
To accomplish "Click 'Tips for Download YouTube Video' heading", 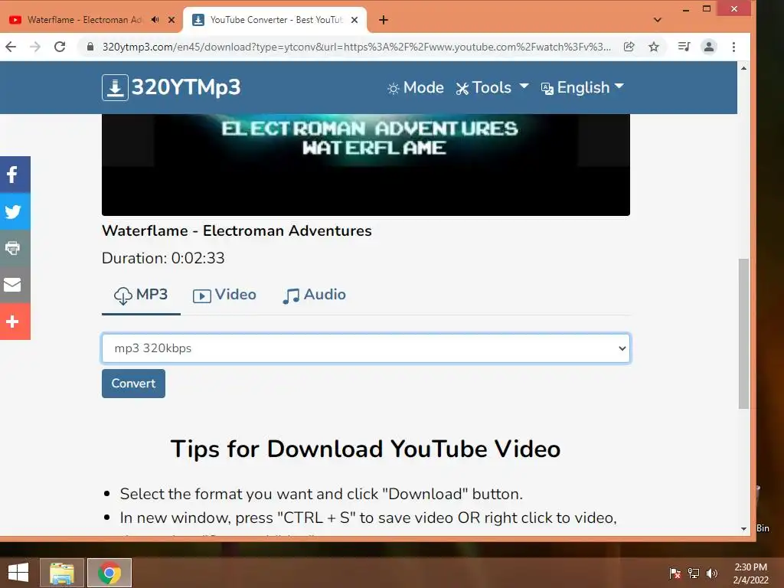I will [365, 449].
